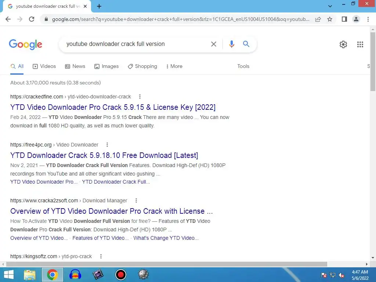This screenshot has height=282, width=376.
Task: Open the red record button app on taskbar
Action: coord(120,275)
